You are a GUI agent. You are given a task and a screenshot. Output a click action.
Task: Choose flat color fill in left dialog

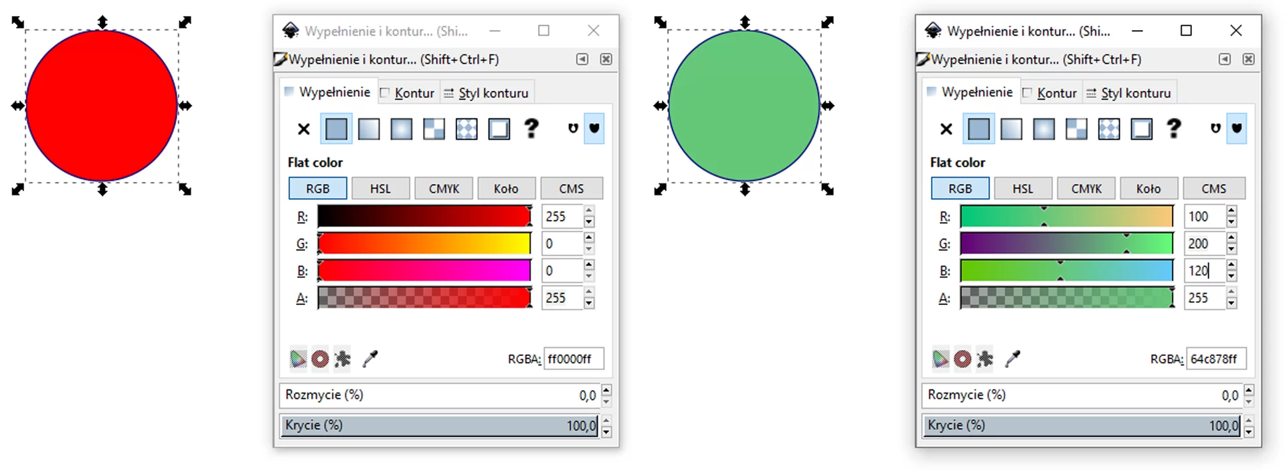(x=336, y=129)
